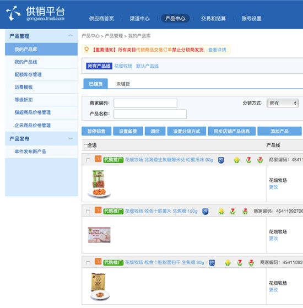Click blue 授 shield on 牧舍十胜薯片 row
Viewport: 303px width, 308px height.
tap(205, 212)
